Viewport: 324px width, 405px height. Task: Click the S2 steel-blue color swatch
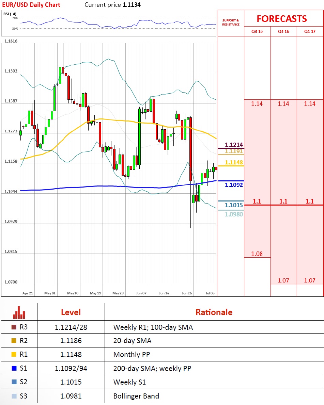pyautogui.click(x=14, y=382)
